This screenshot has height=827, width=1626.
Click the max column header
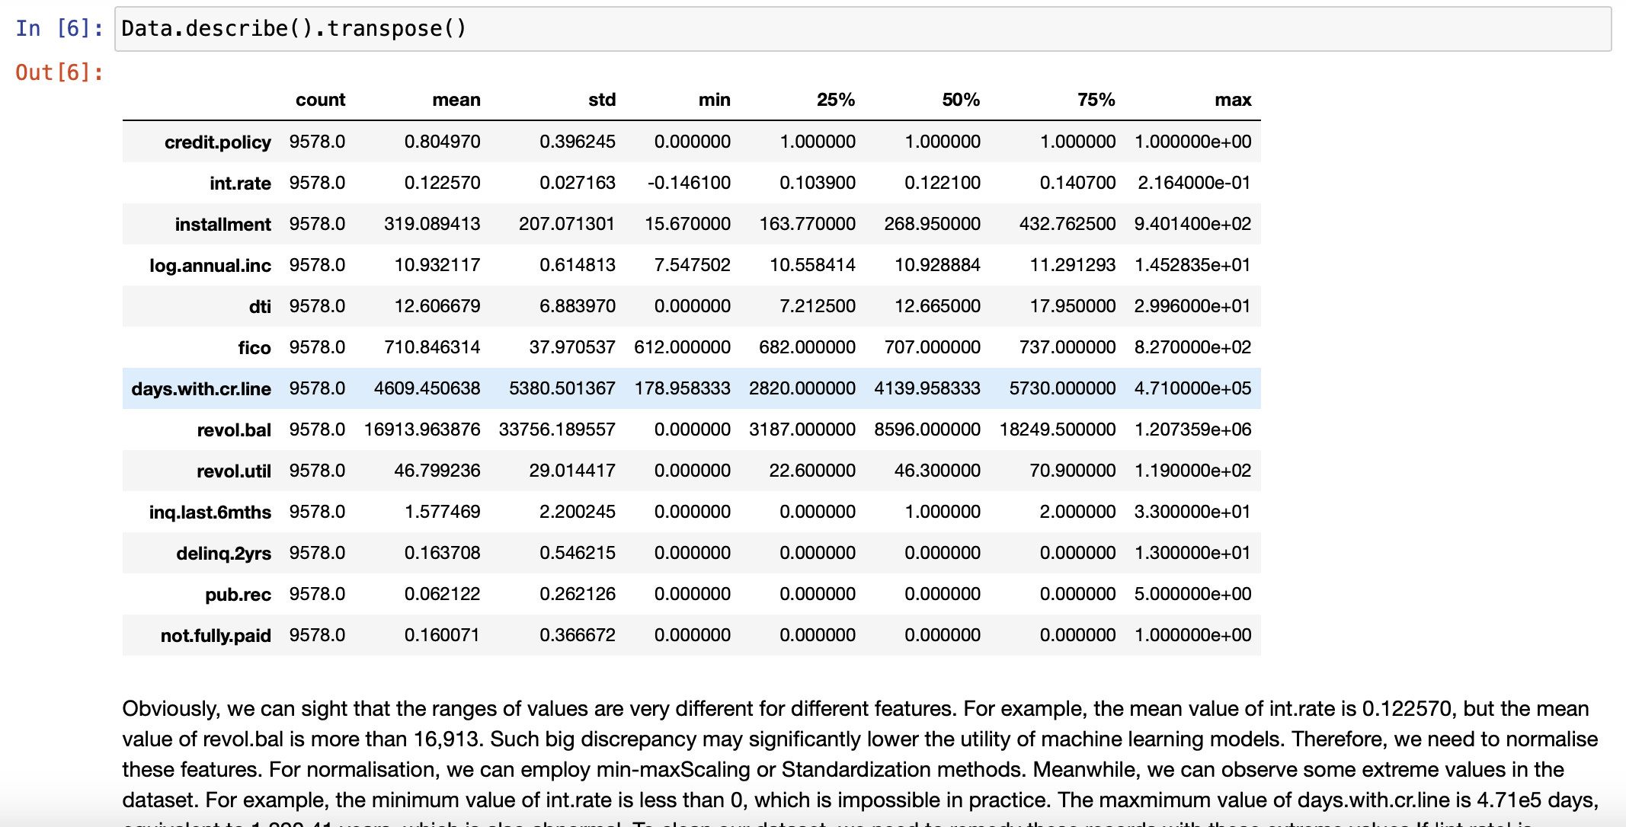[x=1233, y=99]
